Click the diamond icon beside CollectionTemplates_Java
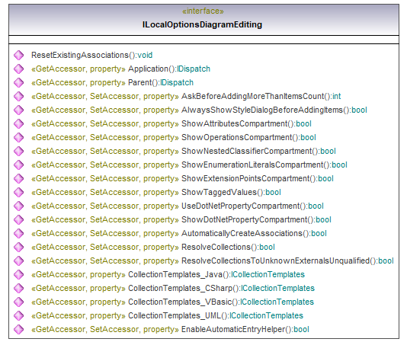 [x=19, y=274]
